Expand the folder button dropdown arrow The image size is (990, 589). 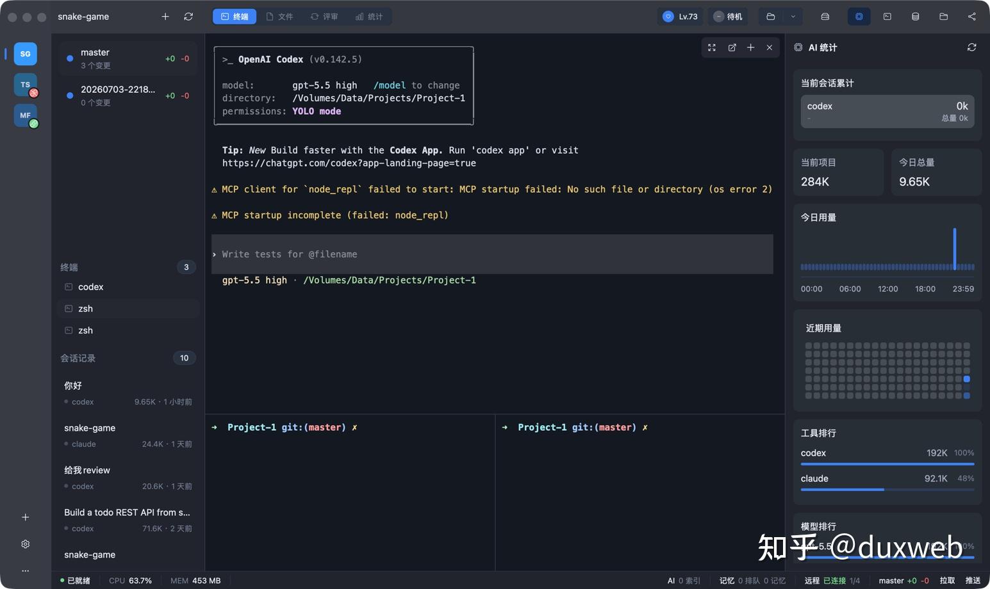793,17
